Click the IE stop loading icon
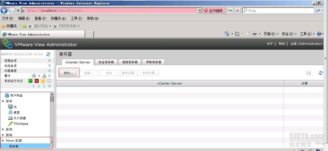 click(237, 10)
